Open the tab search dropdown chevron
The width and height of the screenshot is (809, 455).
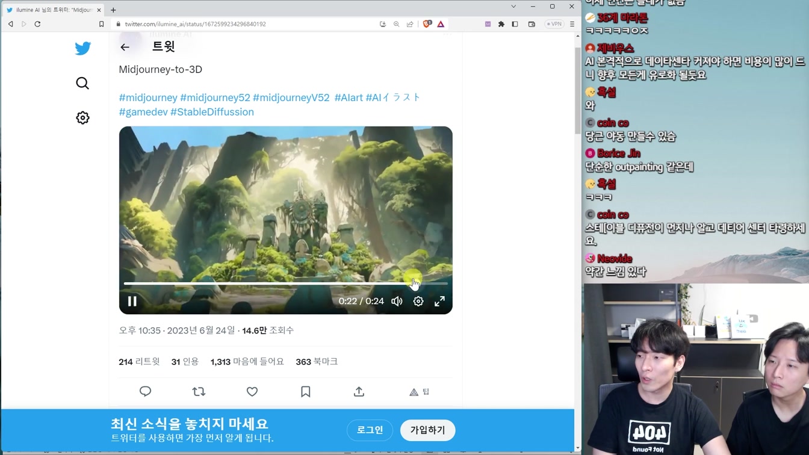point(513,7)
